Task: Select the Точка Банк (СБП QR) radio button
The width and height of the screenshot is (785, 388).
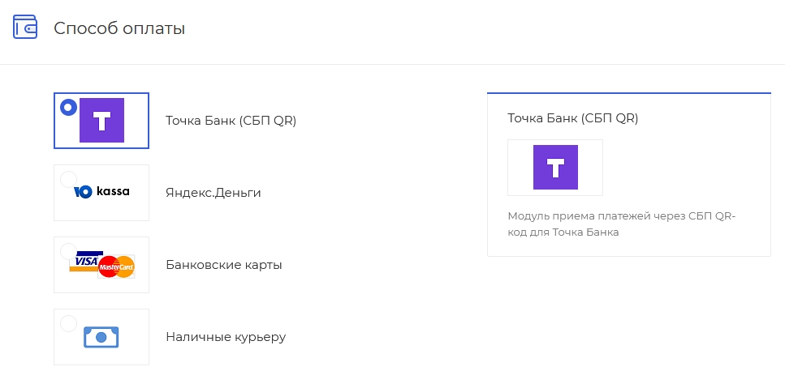Action: tap(68, 106)
